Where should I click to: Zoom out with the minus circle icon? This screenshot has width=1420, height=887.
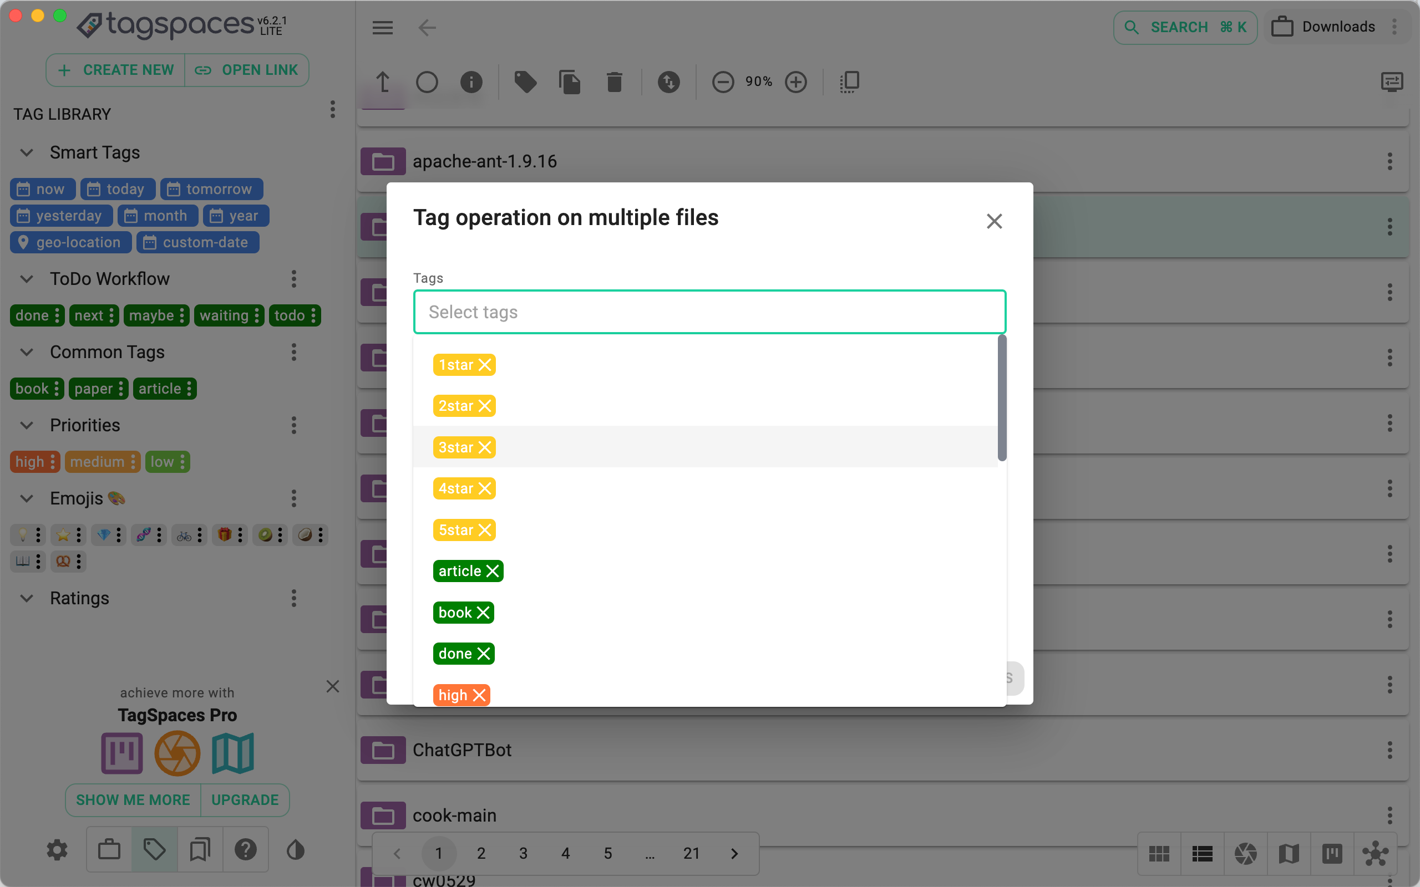coord(723,81)
